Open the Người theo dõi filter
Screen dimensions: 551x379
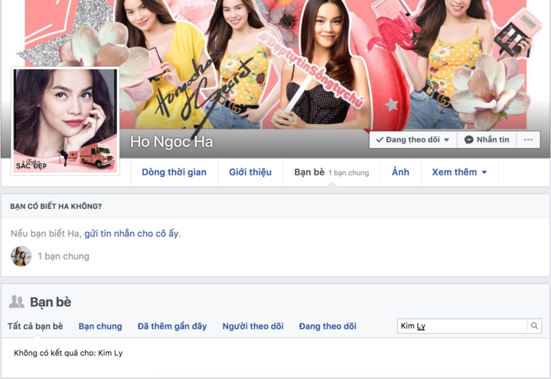(x=253, y=326)
